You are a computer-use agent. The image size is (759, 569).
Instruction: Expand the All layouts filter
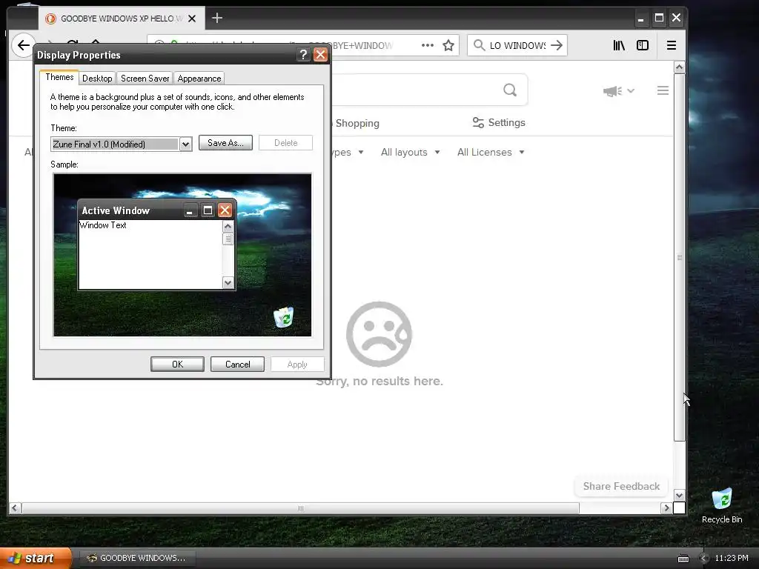410,153
